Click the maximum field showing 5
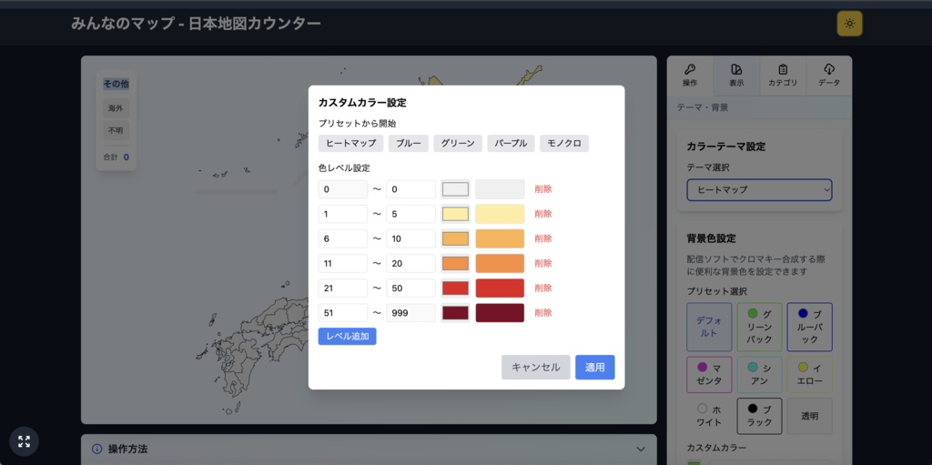 pos(410,214)
